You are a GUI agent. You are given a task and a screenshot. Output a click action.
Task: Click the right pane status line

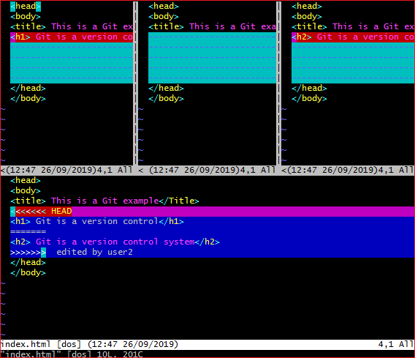[348, 170]
